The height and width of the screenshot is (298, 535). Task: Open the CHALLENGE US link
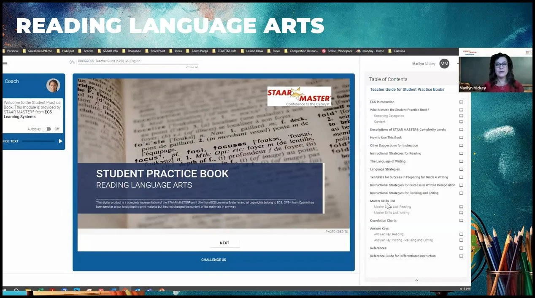point(213,260)
